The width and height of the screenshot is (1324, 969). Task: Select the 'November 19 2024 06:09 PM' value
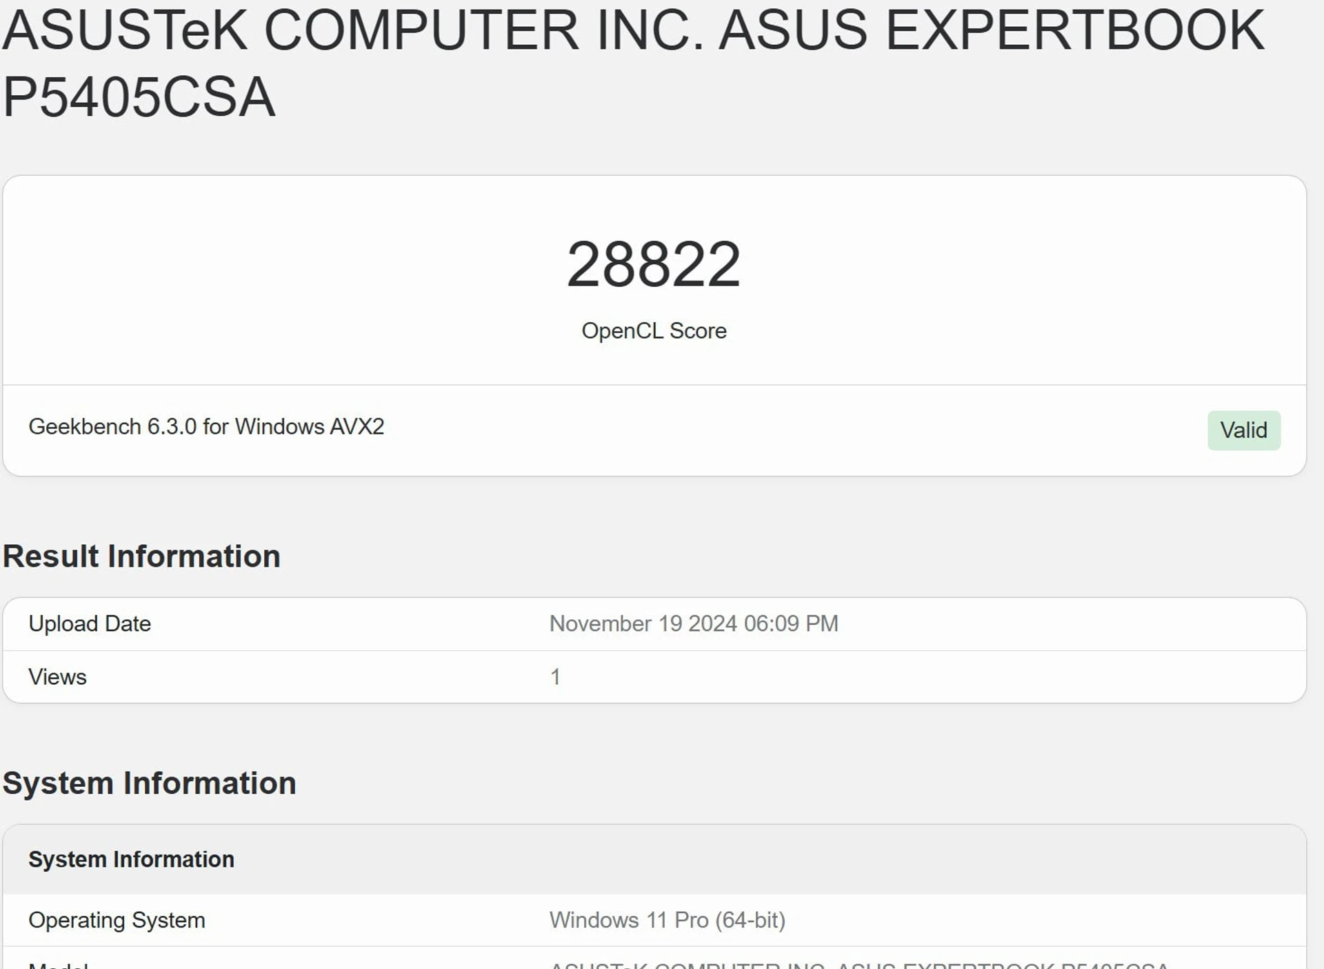694,623
